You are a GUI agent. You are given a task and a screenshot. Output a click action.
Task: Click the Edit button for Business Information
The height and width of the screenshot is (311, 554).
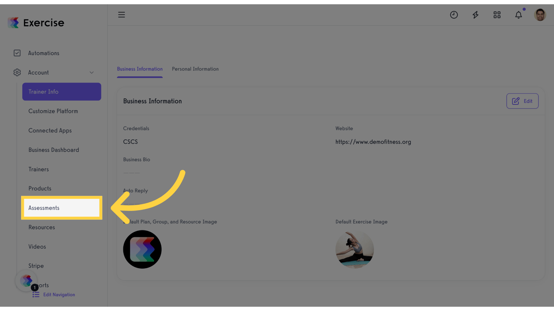(522, 101)
